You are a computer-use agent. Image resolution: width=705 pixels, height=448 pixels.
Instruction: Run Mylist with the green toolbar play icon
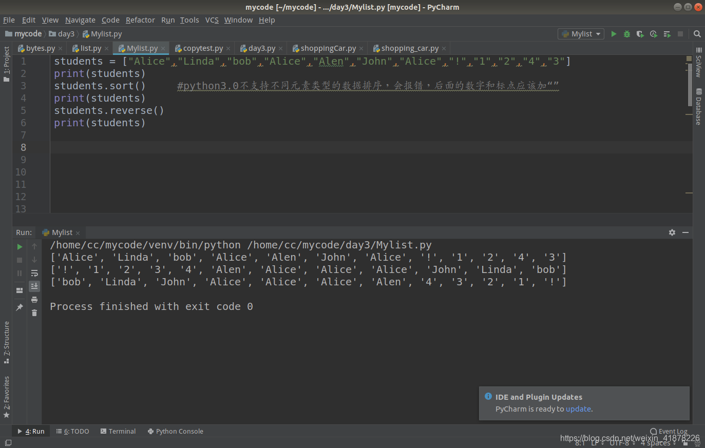pos(614,34)
